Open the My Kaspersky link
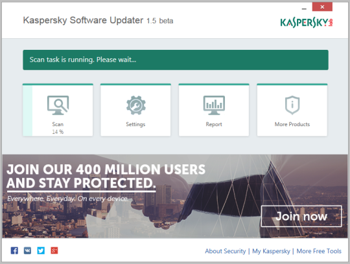The height and width of the screenshot is (264, 350). (x=271, y=251)
